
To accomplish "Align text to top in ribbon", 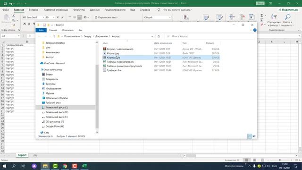I will [70, 17].
